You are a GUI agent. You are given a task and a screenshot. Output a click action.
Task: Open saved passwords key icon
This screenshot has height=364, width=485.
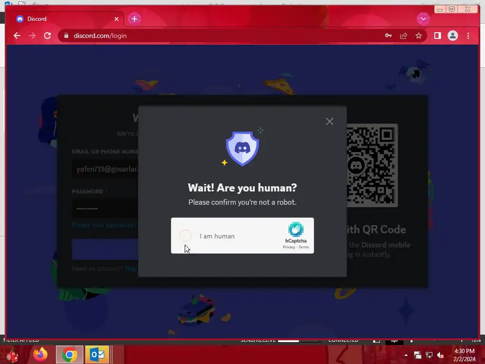388,36
